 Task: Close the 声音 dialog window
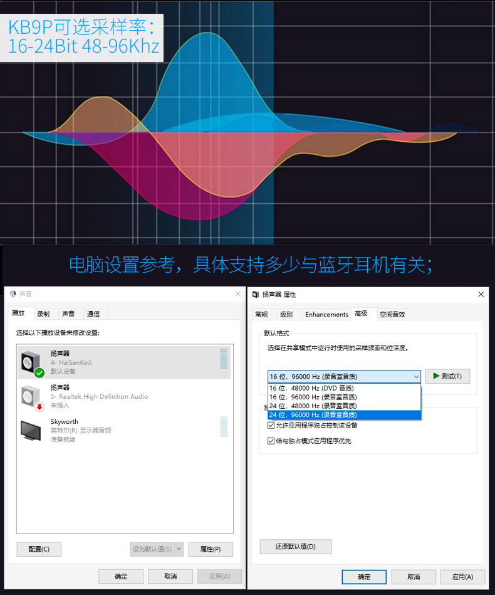click(x=237, y=294)
